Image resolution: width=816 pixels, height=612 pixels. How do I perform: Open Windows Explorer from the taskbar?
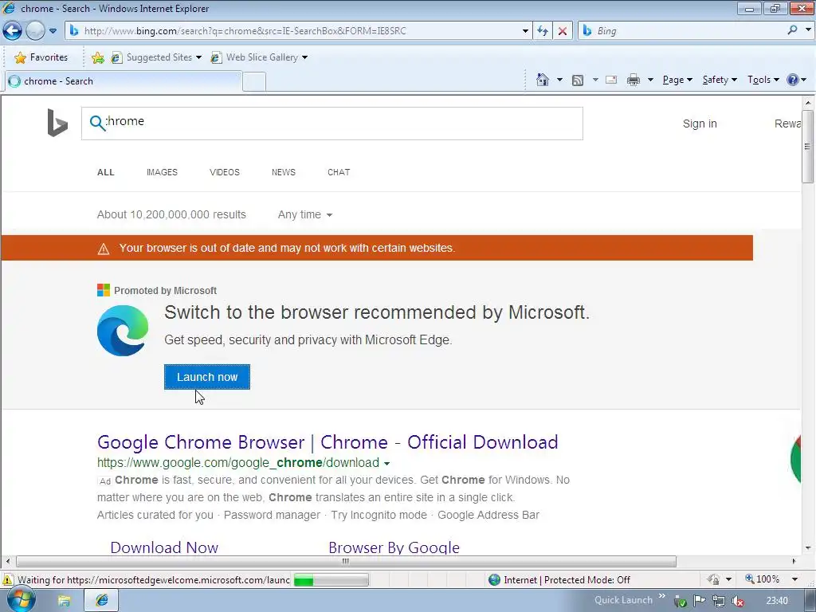pos(64,601)
